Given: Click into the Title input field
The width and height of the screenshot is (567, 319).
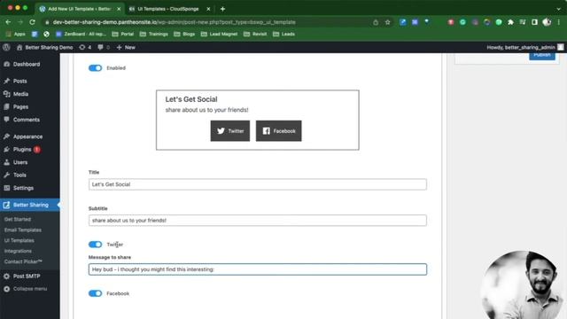Looking at the screenshot, I should (x=258, y=184).
